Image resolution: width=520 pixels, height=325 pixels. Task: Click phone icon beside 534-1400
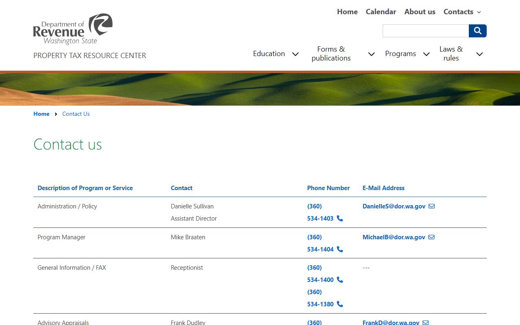tap(340, 280)
